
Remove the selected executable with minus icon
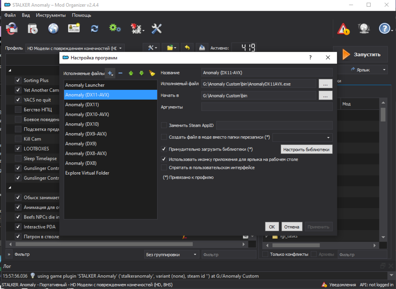pos(120,73)
